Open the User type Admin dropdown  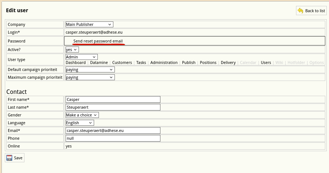tap(82, 57)
